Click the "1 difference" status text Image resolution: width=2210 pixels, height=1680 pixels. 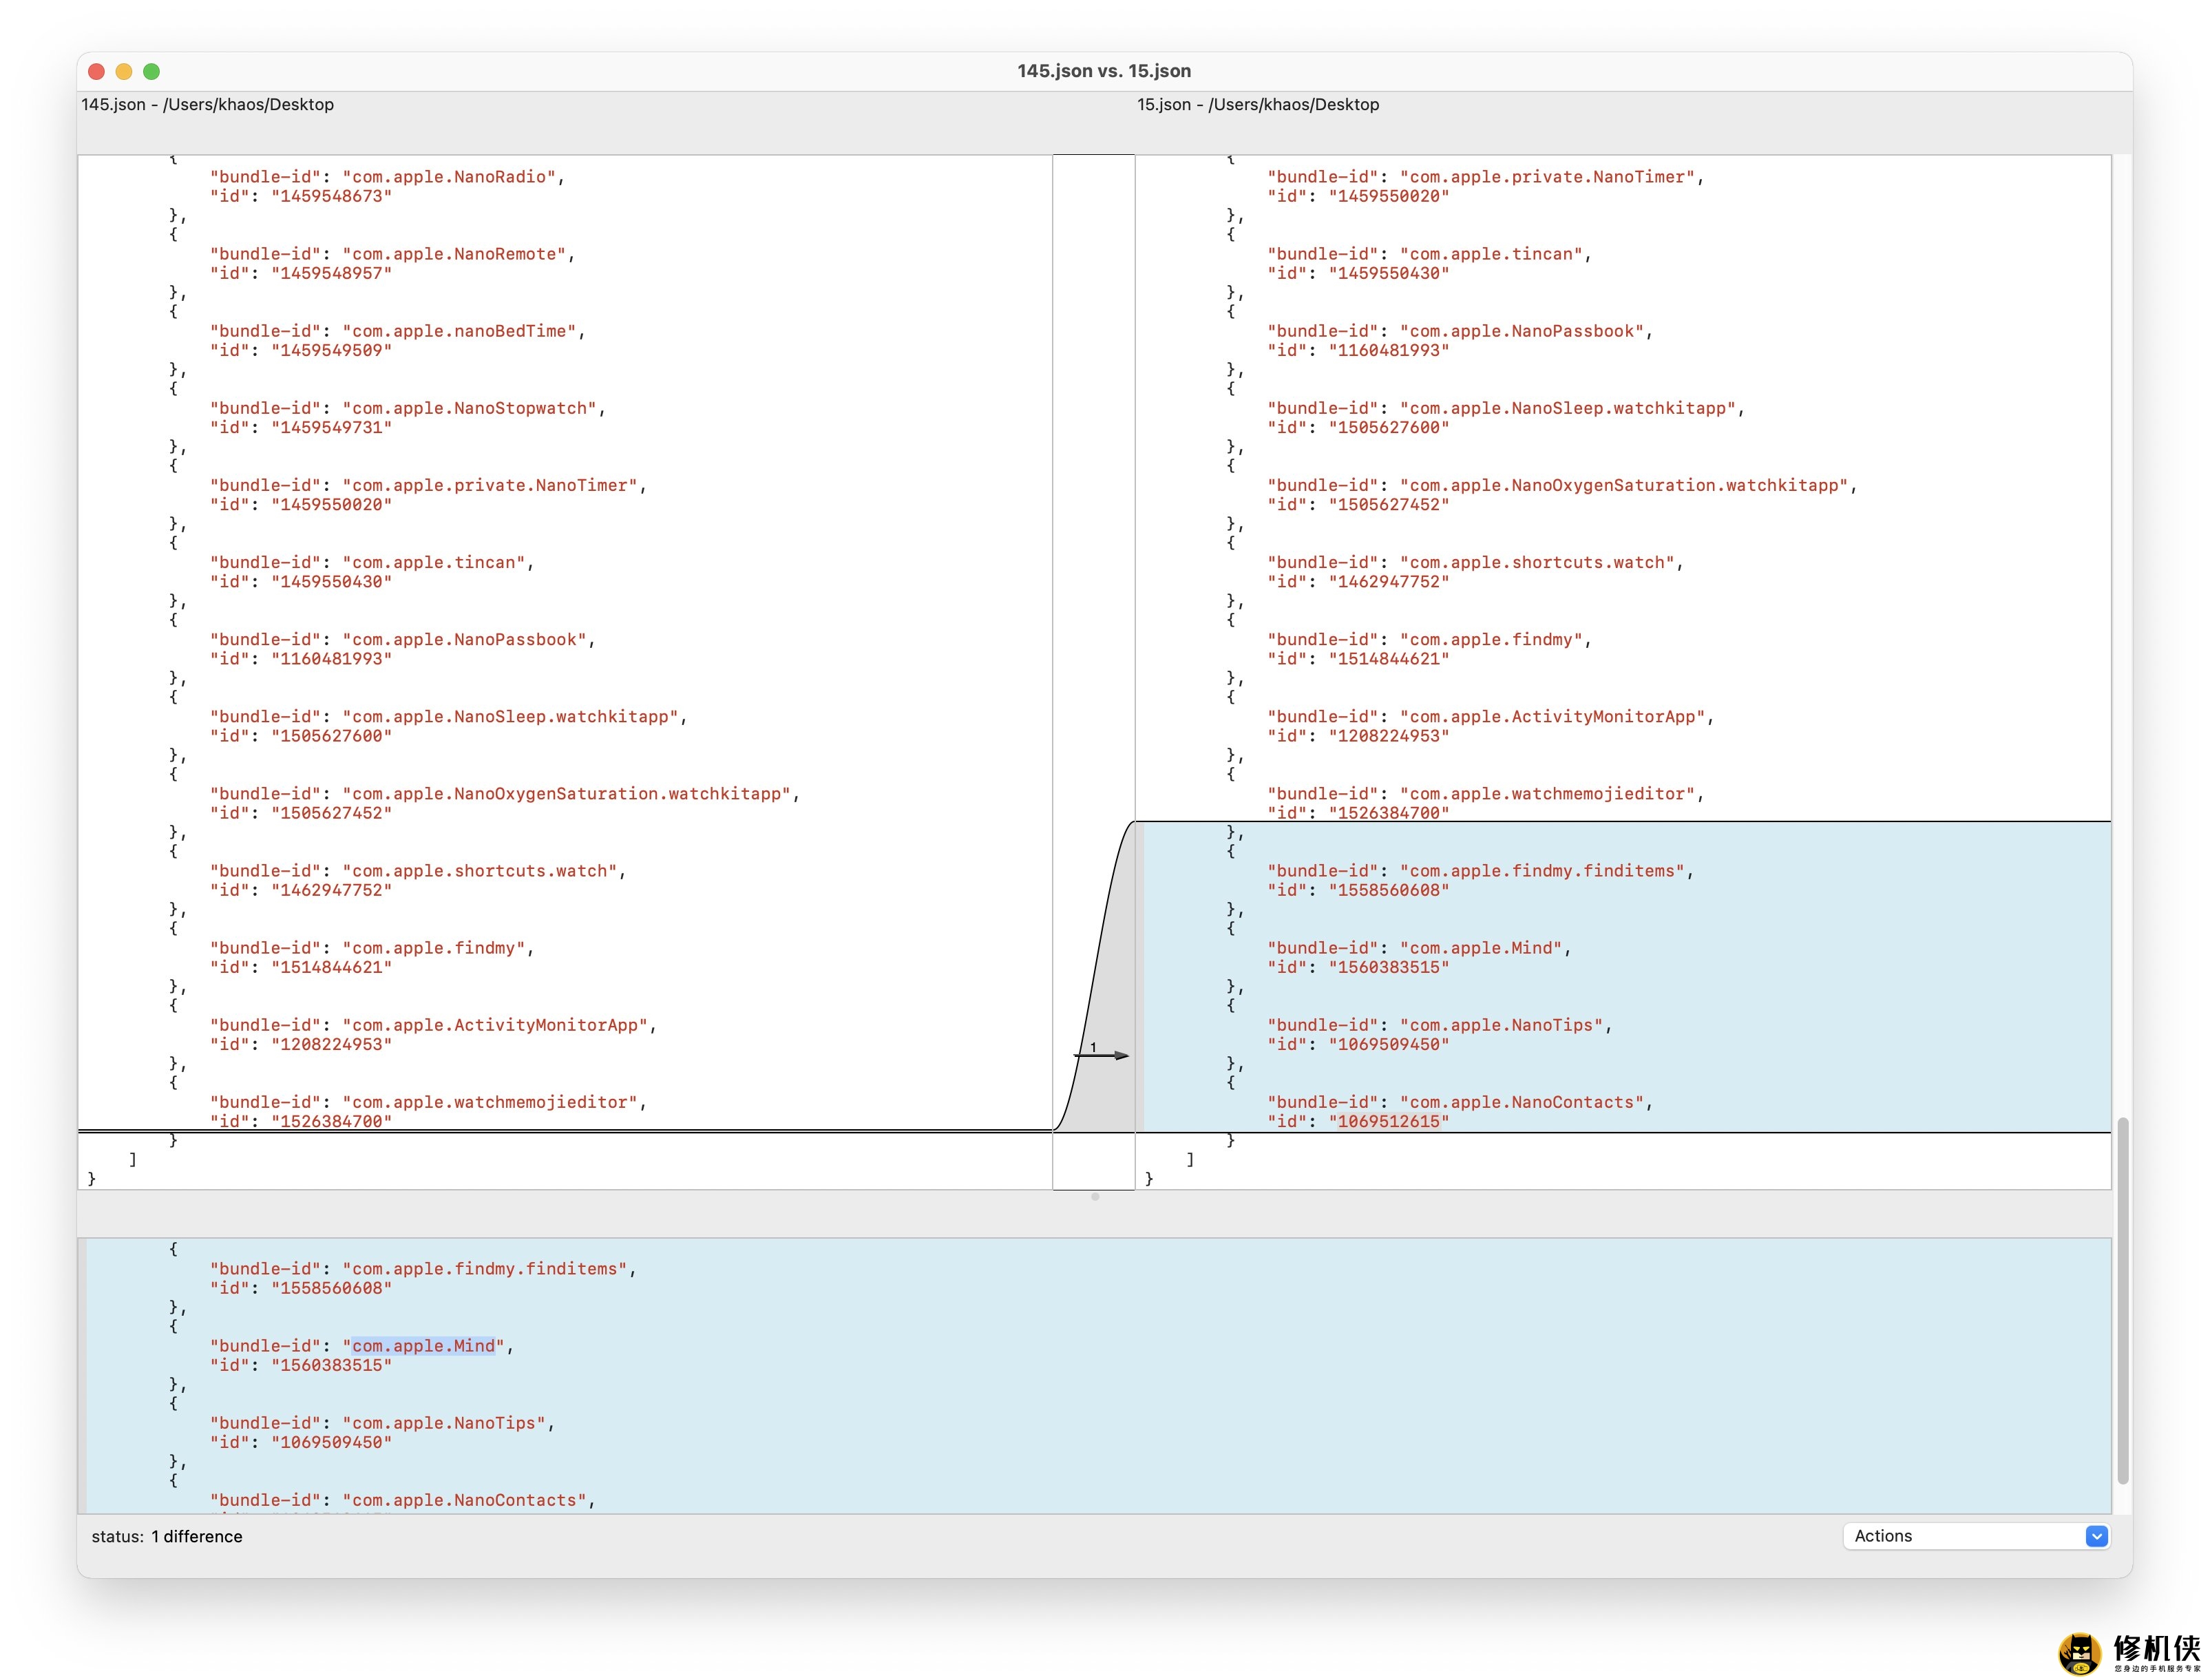196,1537
